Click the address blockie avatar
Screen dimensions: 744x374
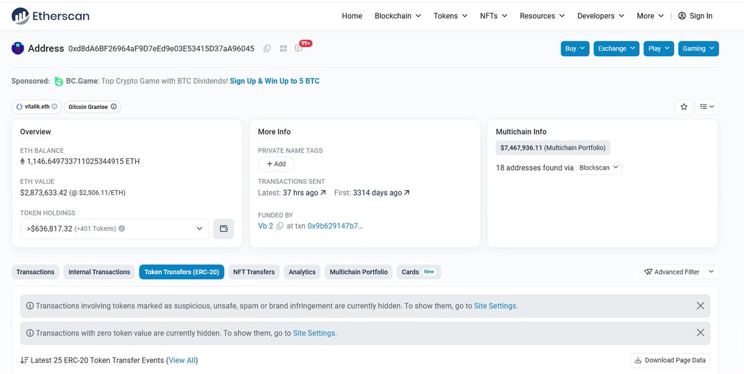click(18, 48)
